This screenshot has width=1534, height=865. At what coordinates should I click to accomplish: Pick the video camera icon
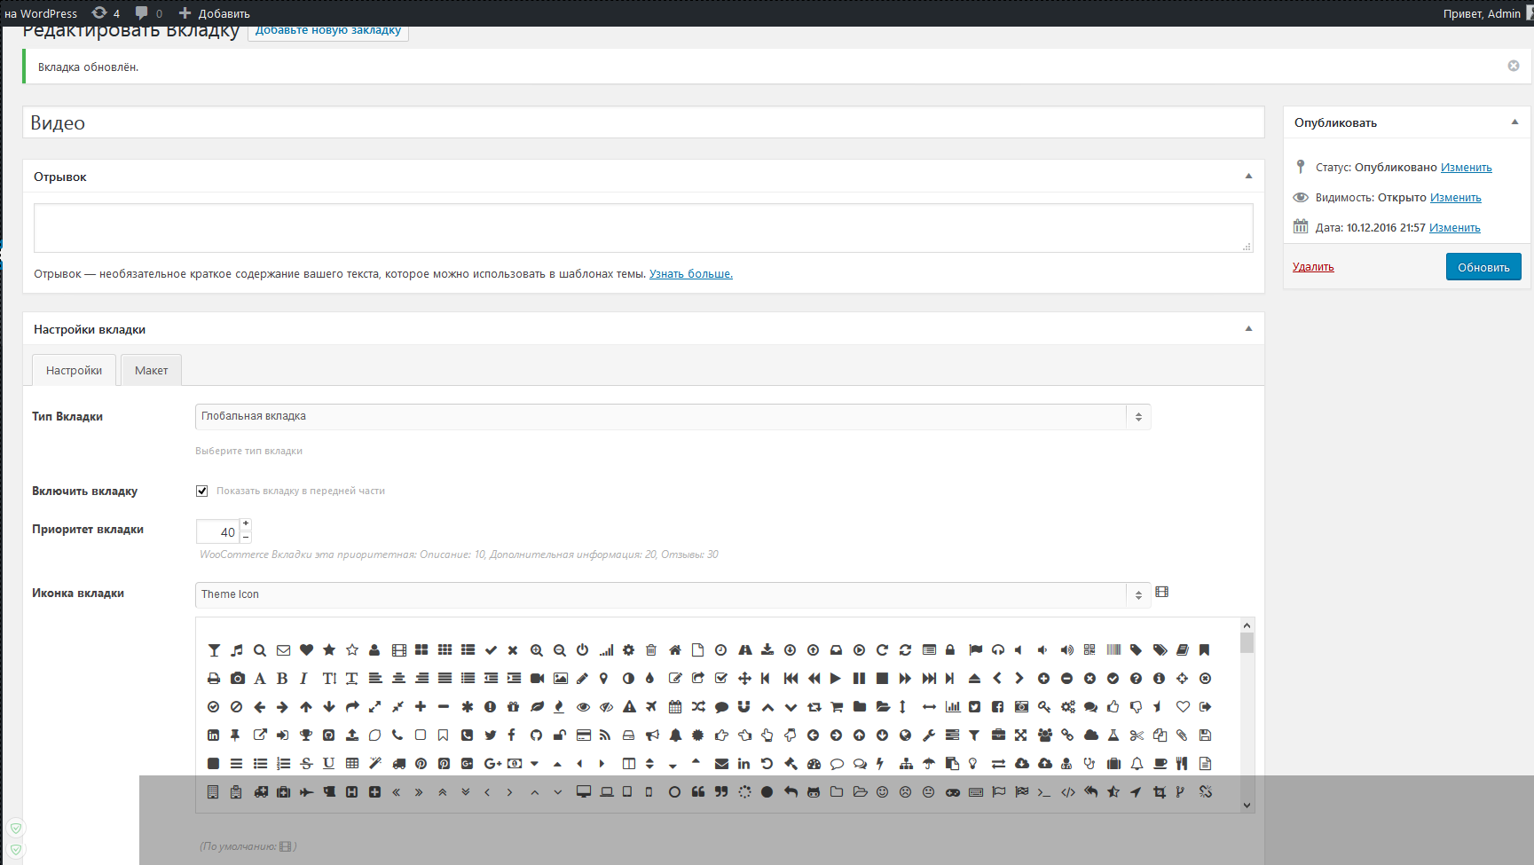click(x=537, y=679)
